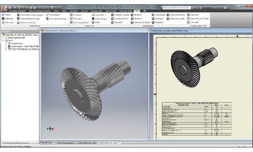The width and height of the screenshot is (253, 152).
Task: Open Welle-Nabe-Verbindungen calculation
Action: coord(30,15)
